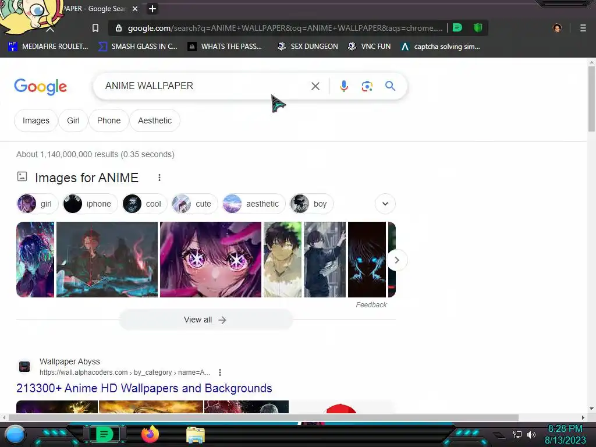Focus the address bar URL
This screenshot has width=596, height=447.
pyautogui.click(x=285, y=28)
